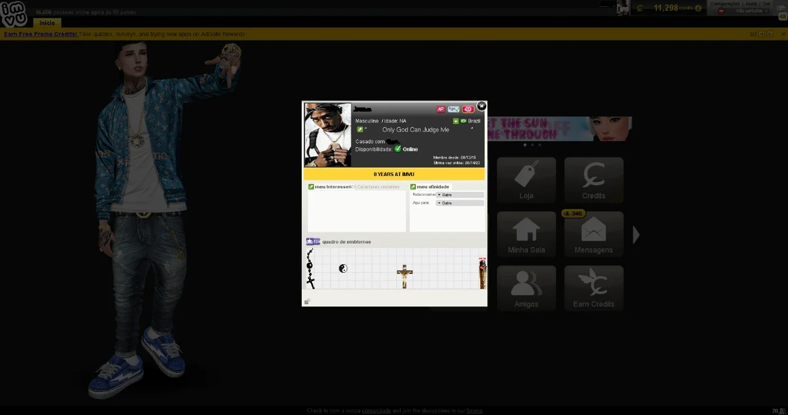Open the Amigos tile

(x=526, y=288)
